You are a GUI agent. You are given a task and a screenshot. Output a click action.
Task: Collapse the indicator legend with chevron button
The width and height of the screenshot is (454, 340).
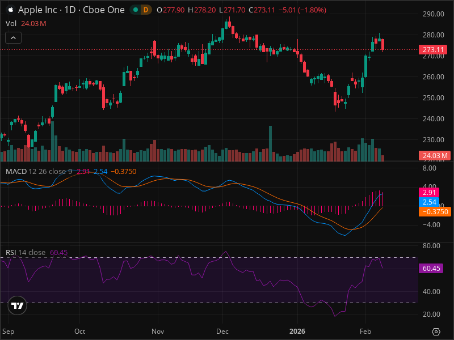click(13, 37)
